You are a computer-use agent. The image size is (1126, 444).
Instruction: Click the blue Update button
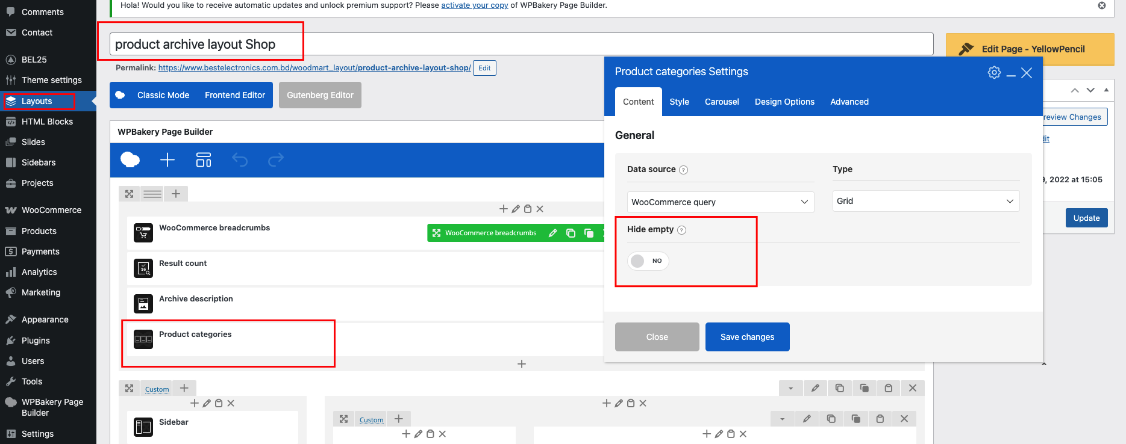[x=1087, y=218]
